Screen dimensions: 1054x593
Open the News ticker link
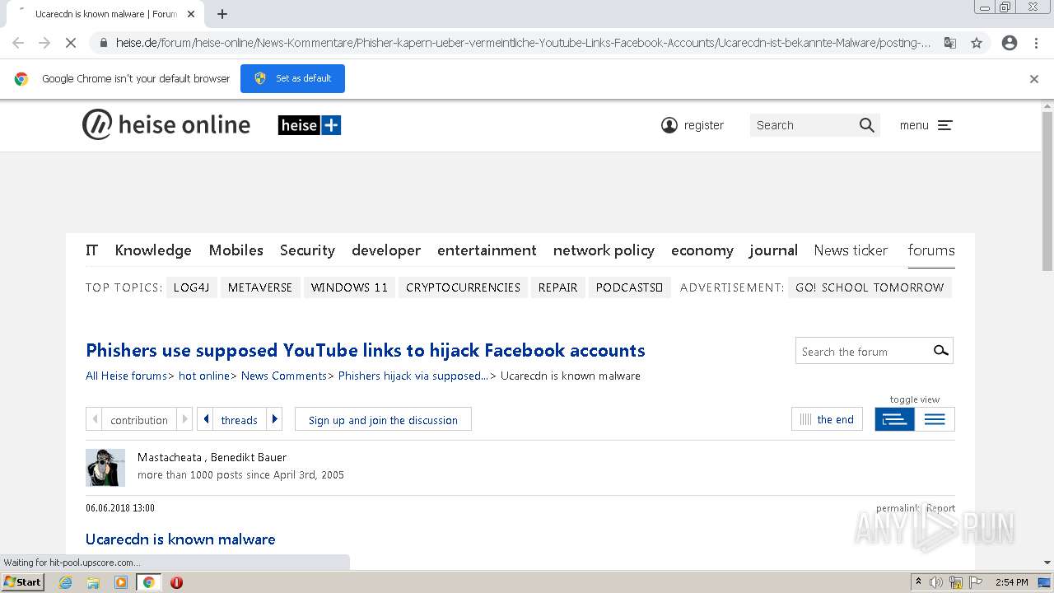click(x=851, y=250)
